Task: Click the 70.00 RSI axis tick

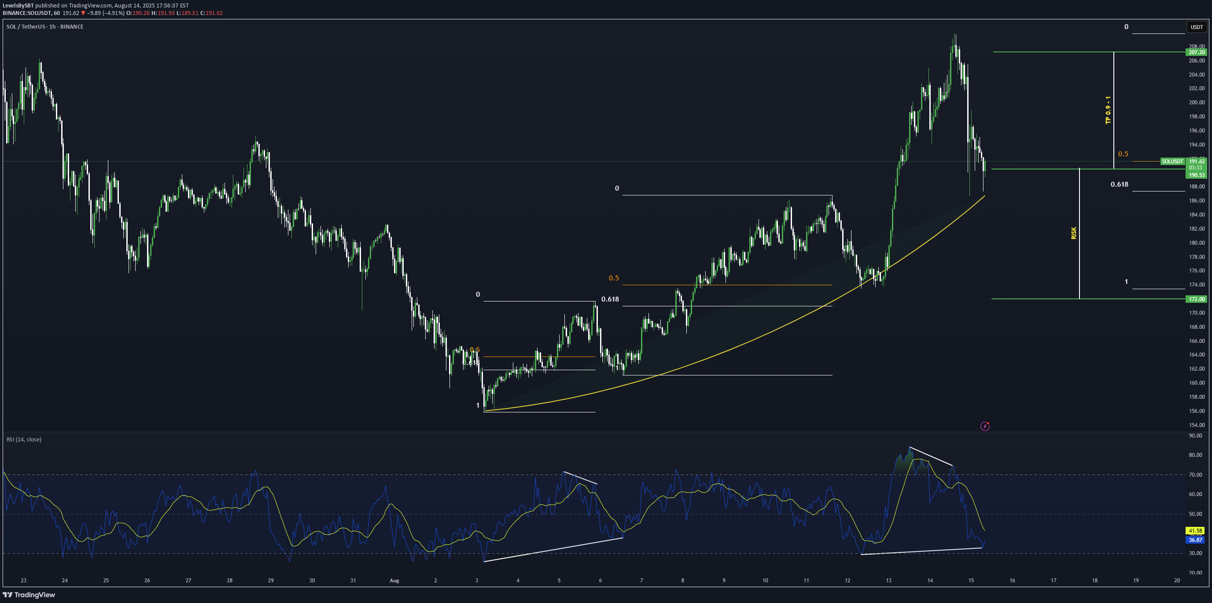Action: click(x=1196, y=475)
